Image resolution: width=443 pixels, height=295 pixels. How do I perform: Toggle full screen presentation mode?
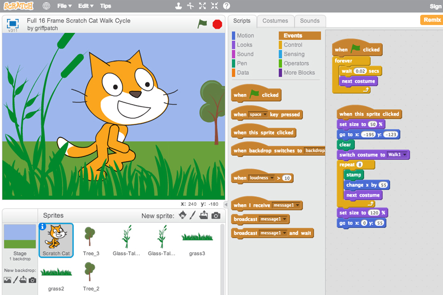tap(13, 24)
